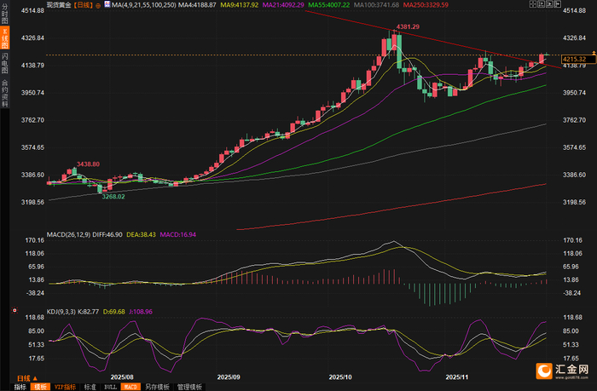The height and width of the screenshot is (391, 597).
Task: Click 另存模板 to save template
Action: 157,387
